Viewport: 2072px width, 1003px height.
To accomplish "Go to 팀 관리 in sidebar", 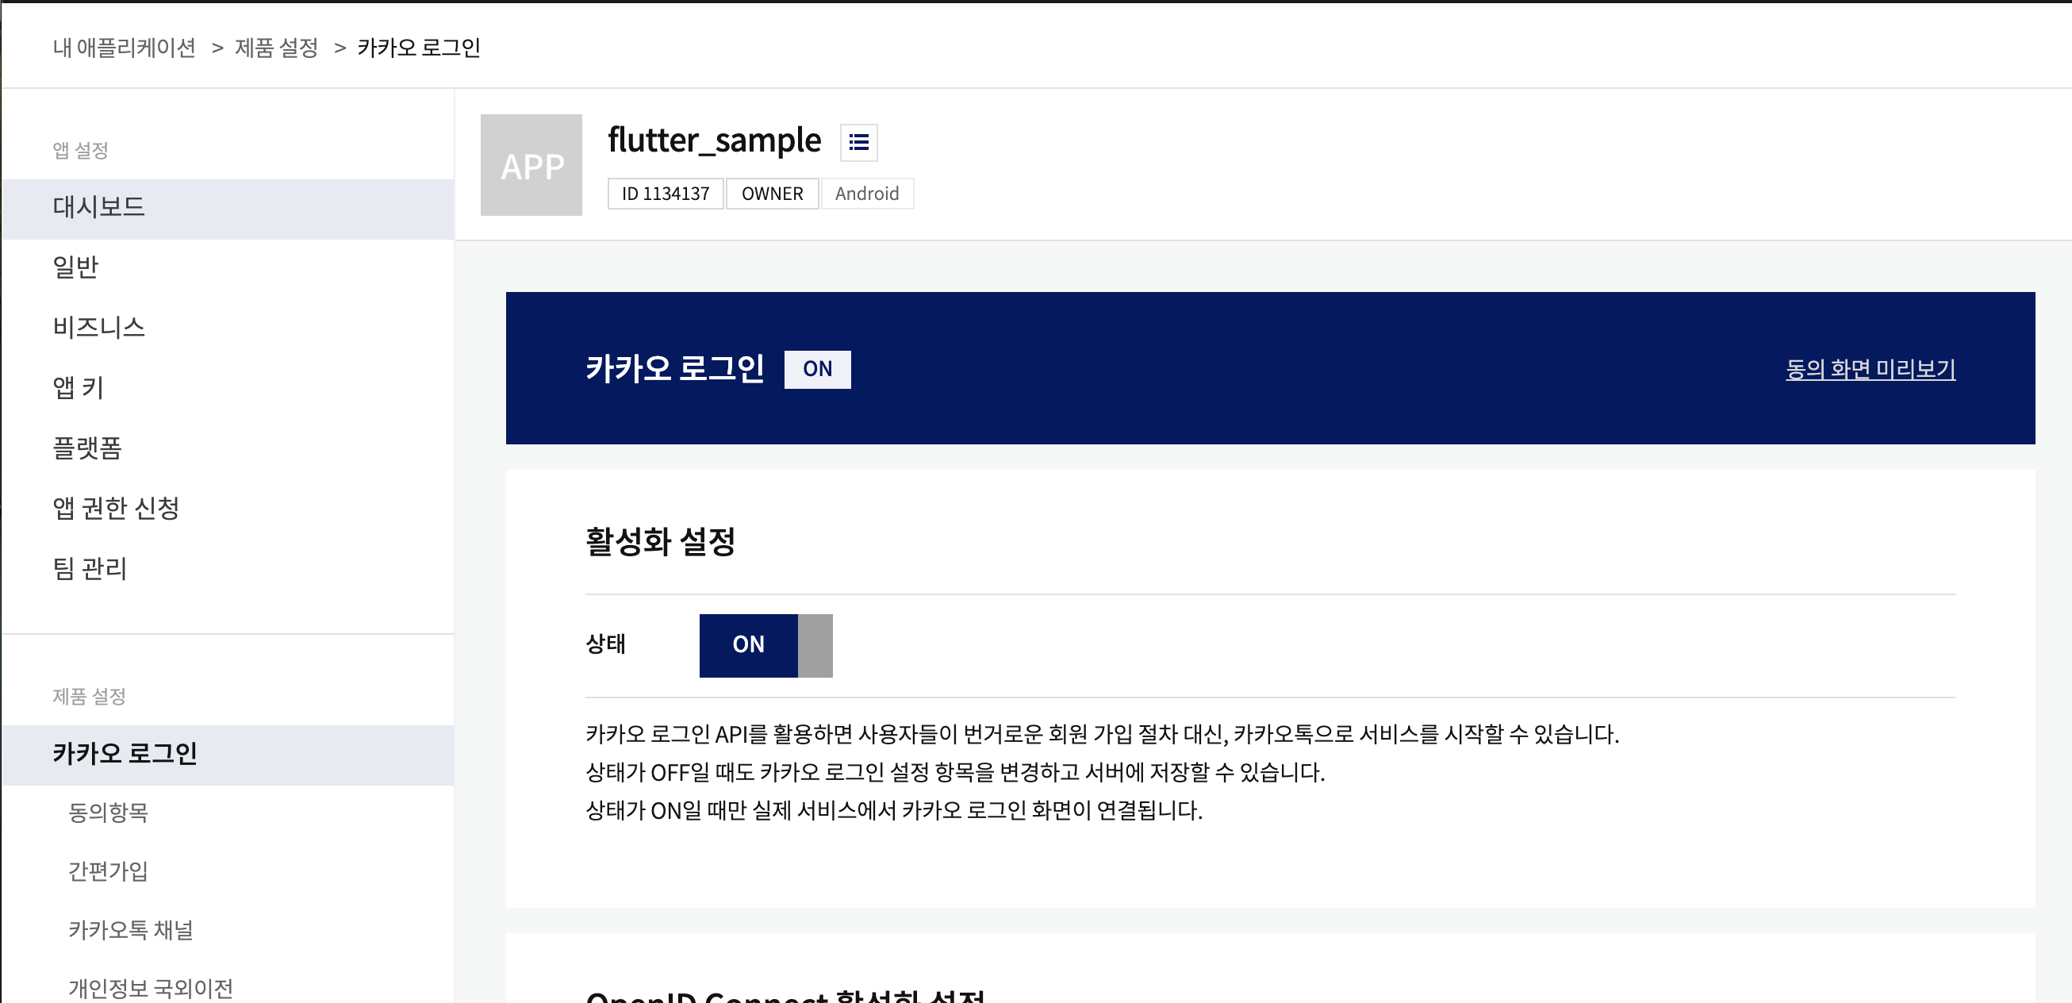I will click(x=90, y=569).
